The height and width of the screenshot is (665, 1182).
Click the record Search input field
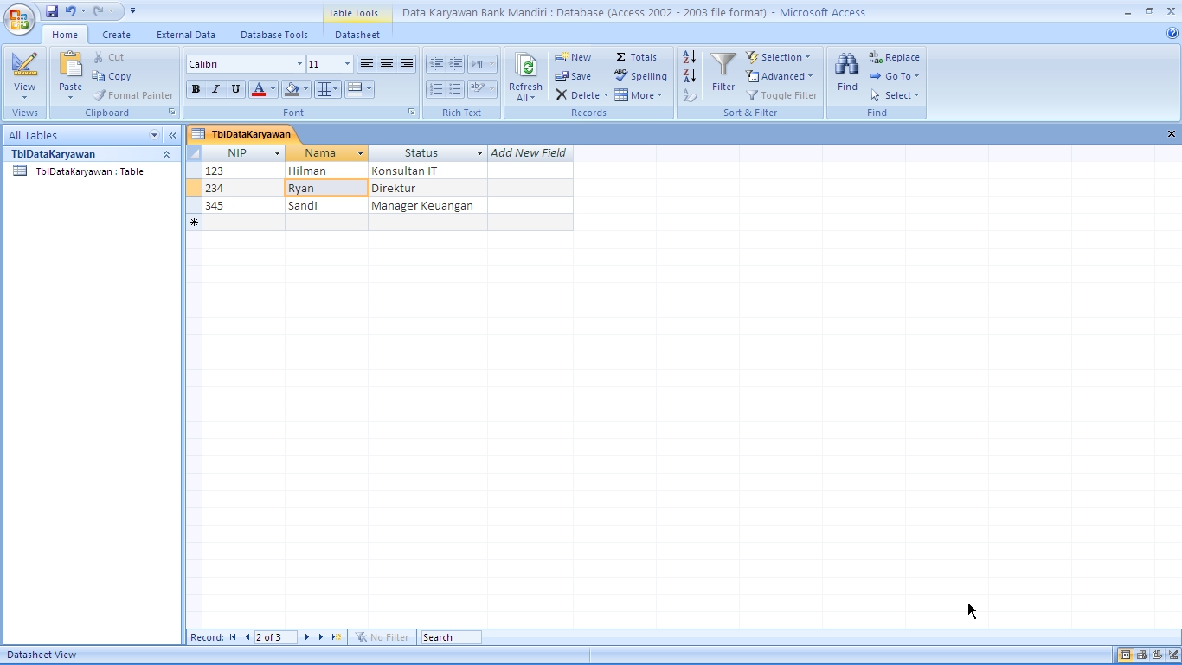pos(450,637)
